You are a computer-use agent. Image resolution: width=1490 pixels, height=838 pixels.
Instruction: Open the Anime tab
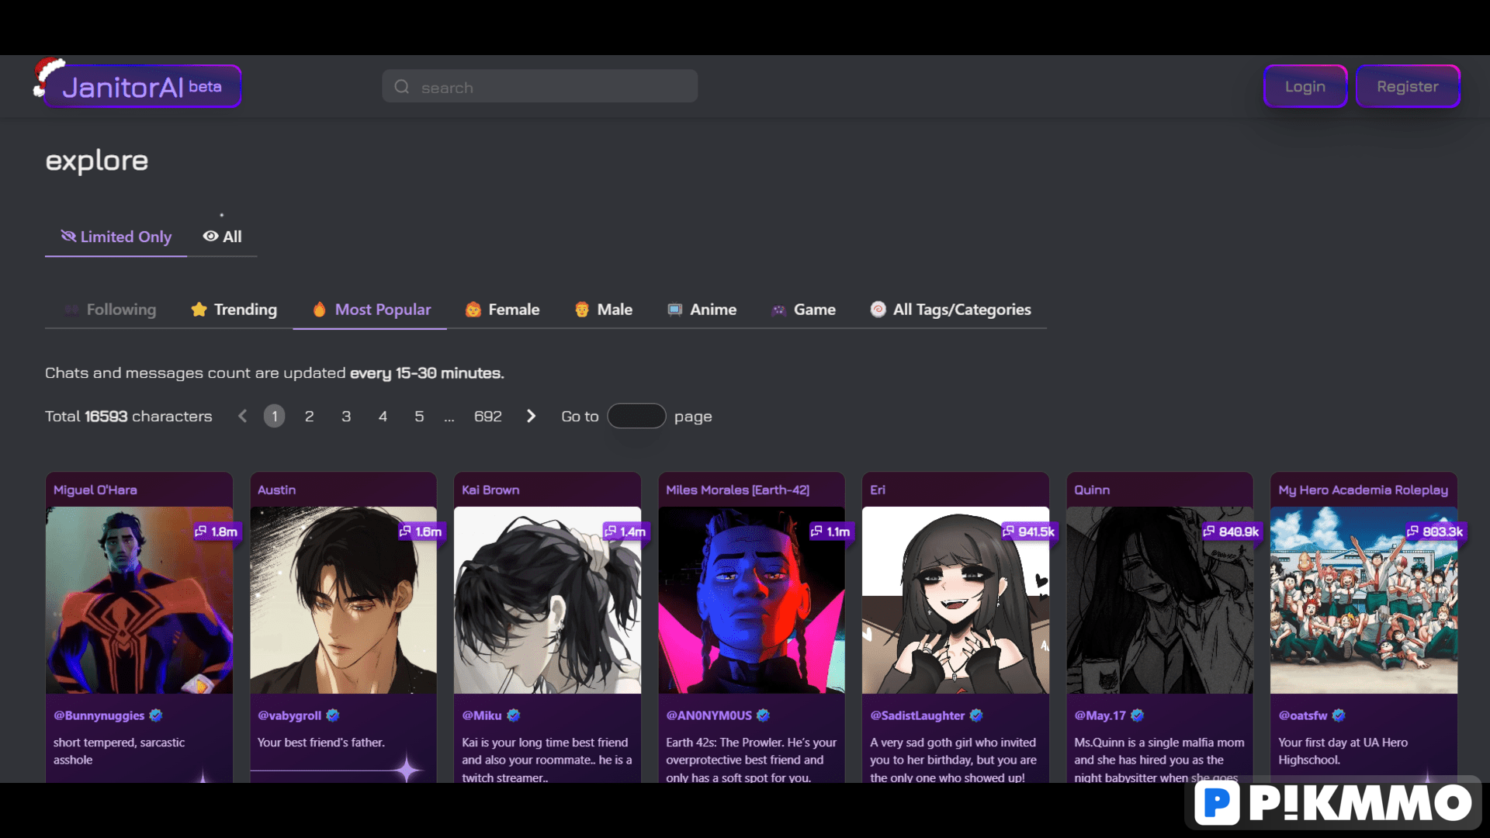click(702, 310)
